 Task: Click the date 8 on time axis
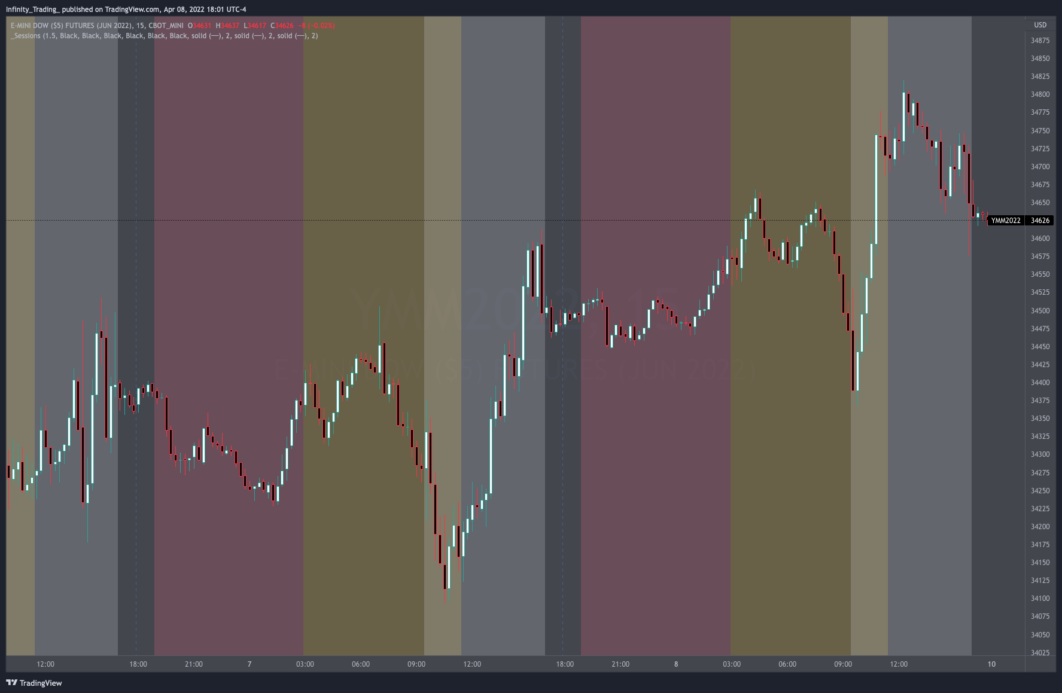[x=676, y=664]
